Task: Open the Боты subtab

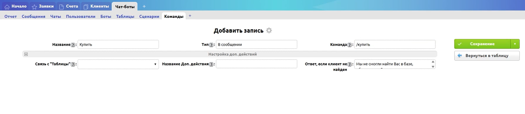Action: [106, 16]
